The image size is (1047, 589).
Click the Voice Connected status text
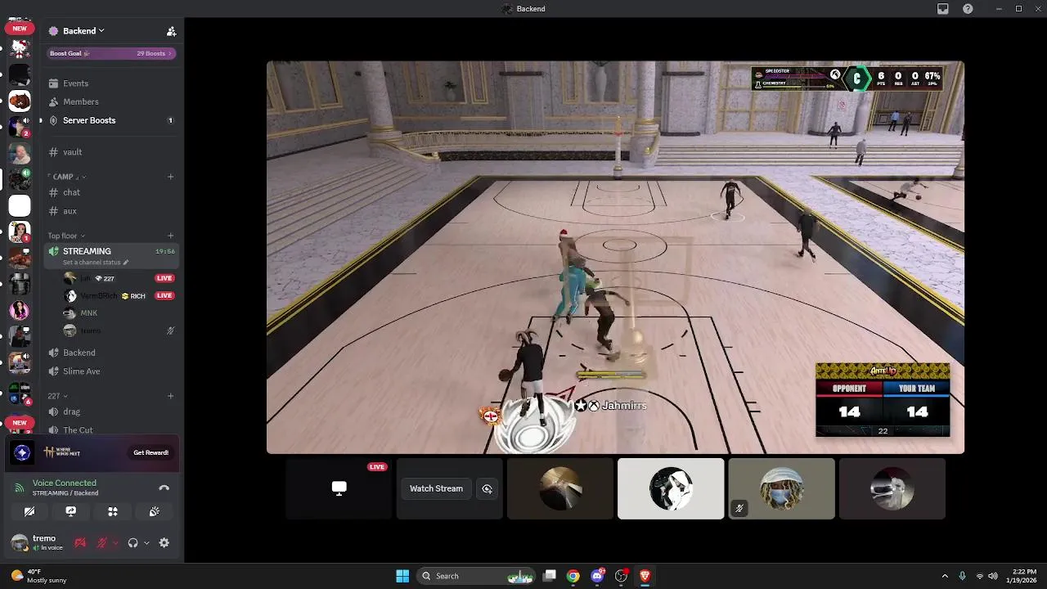(x=64, y=483)
